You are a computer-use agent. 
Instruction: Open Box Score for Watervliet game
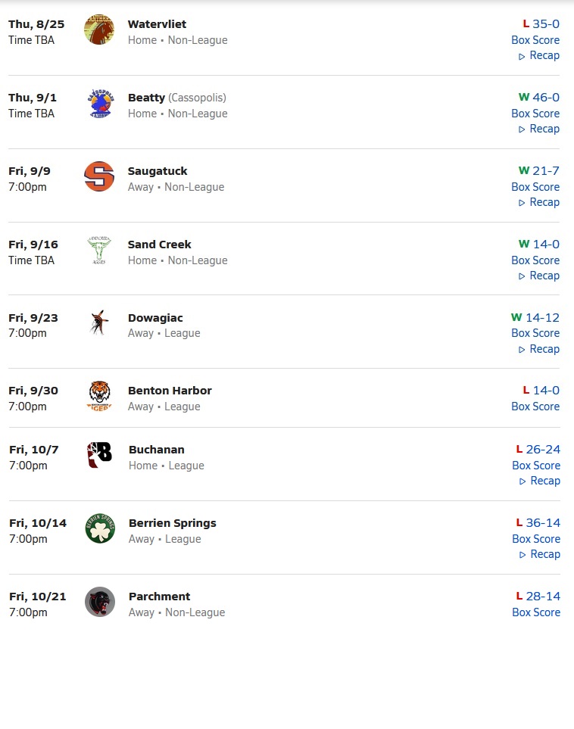[535, 40]
